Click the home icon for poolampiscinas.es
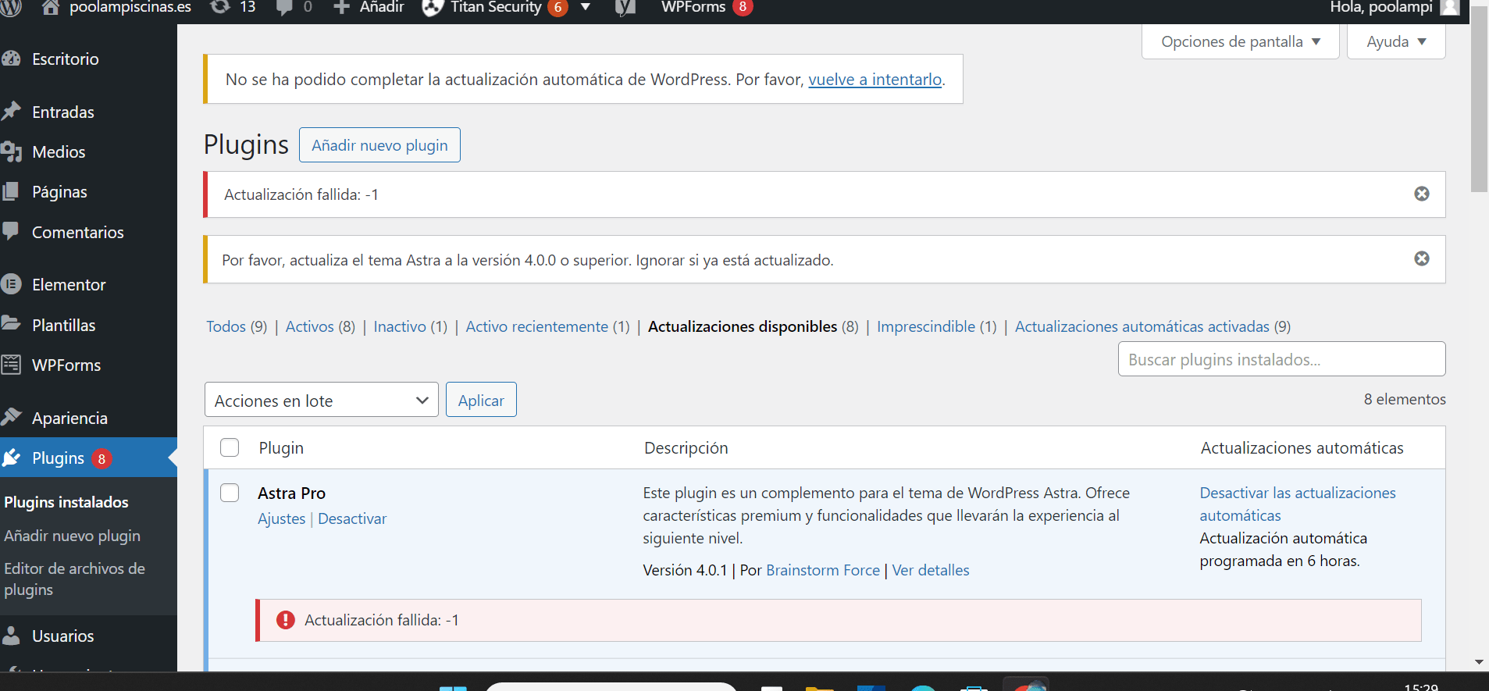This screenshot has height=691, width=1489. pyautogui.click(x=51, y=7)
